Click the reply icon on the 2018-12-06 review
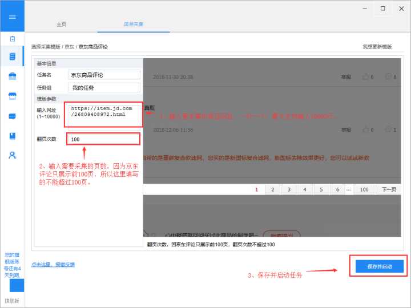Screen dimensions: 411x308 [388, 129]
